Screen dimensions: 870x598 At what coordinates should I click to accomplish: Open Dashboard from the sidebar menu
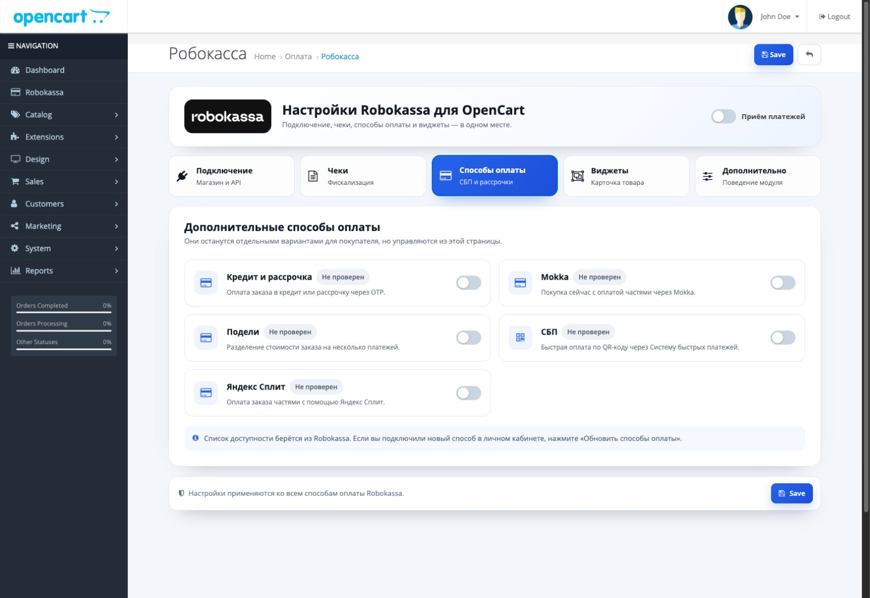click(x=64, y=70)
